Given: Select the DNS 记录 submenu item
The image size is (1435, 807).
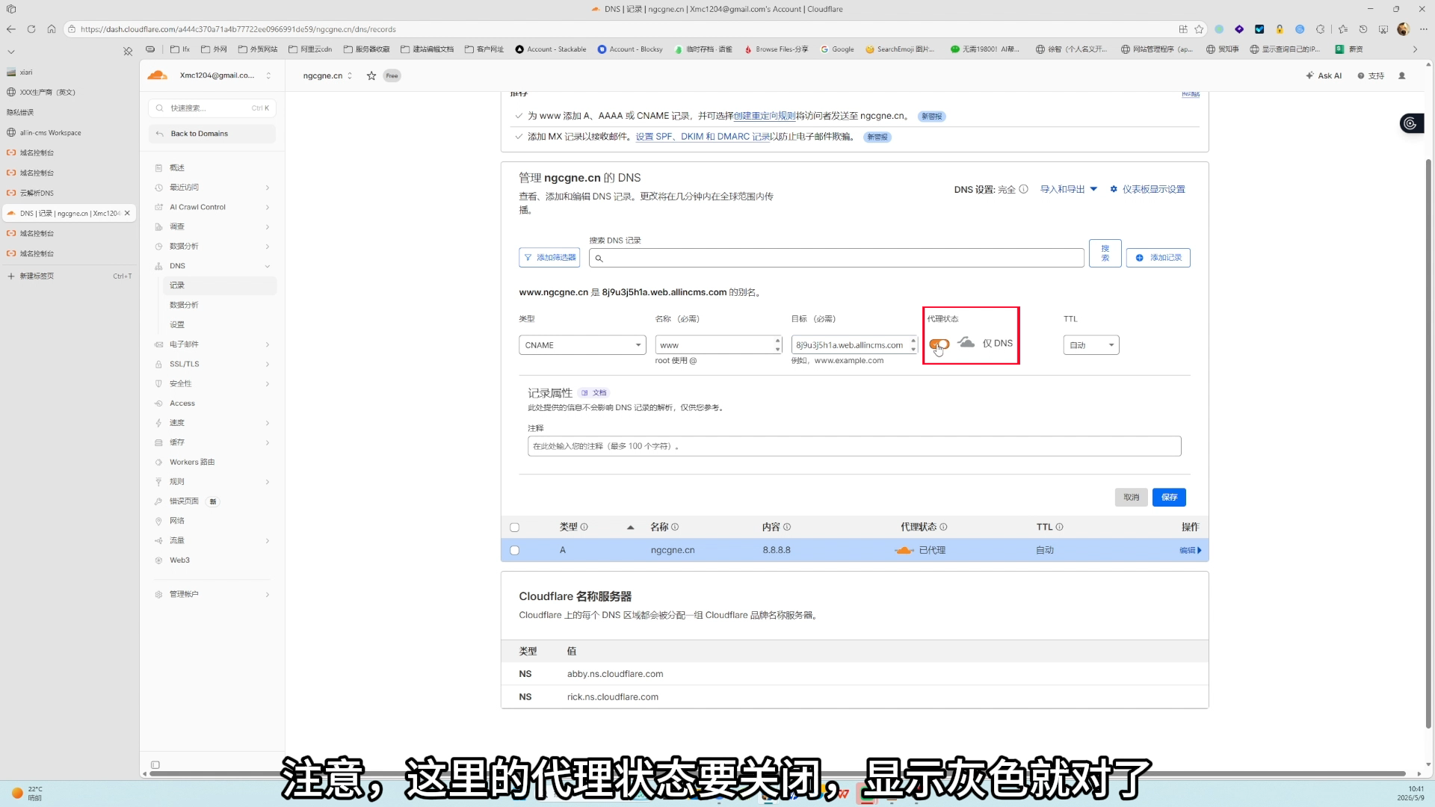Looking at the screenshot, I should [x=219, y=285].
